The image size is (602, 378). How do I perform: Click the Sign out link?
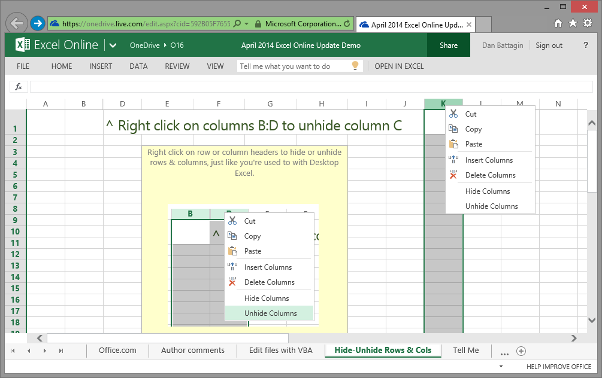(x=549, y=45)
